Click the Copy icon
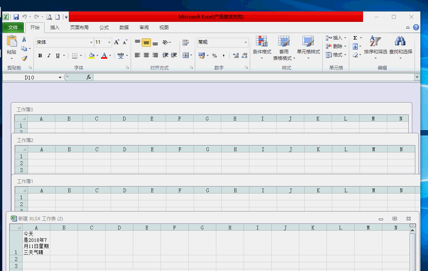This screenshot has height=271, width=428. pos(24,48)
